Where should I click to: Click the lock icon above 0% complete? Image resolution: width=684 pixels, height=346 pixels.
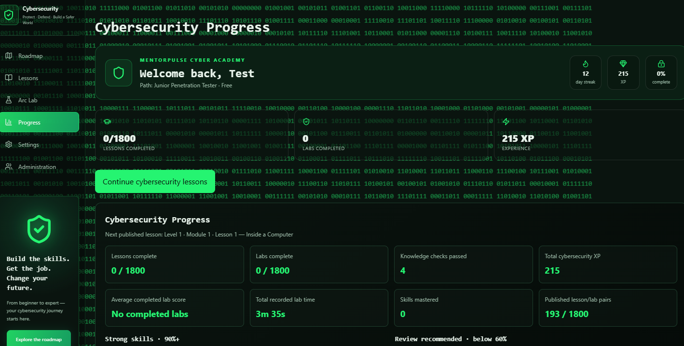pos(661,64)
